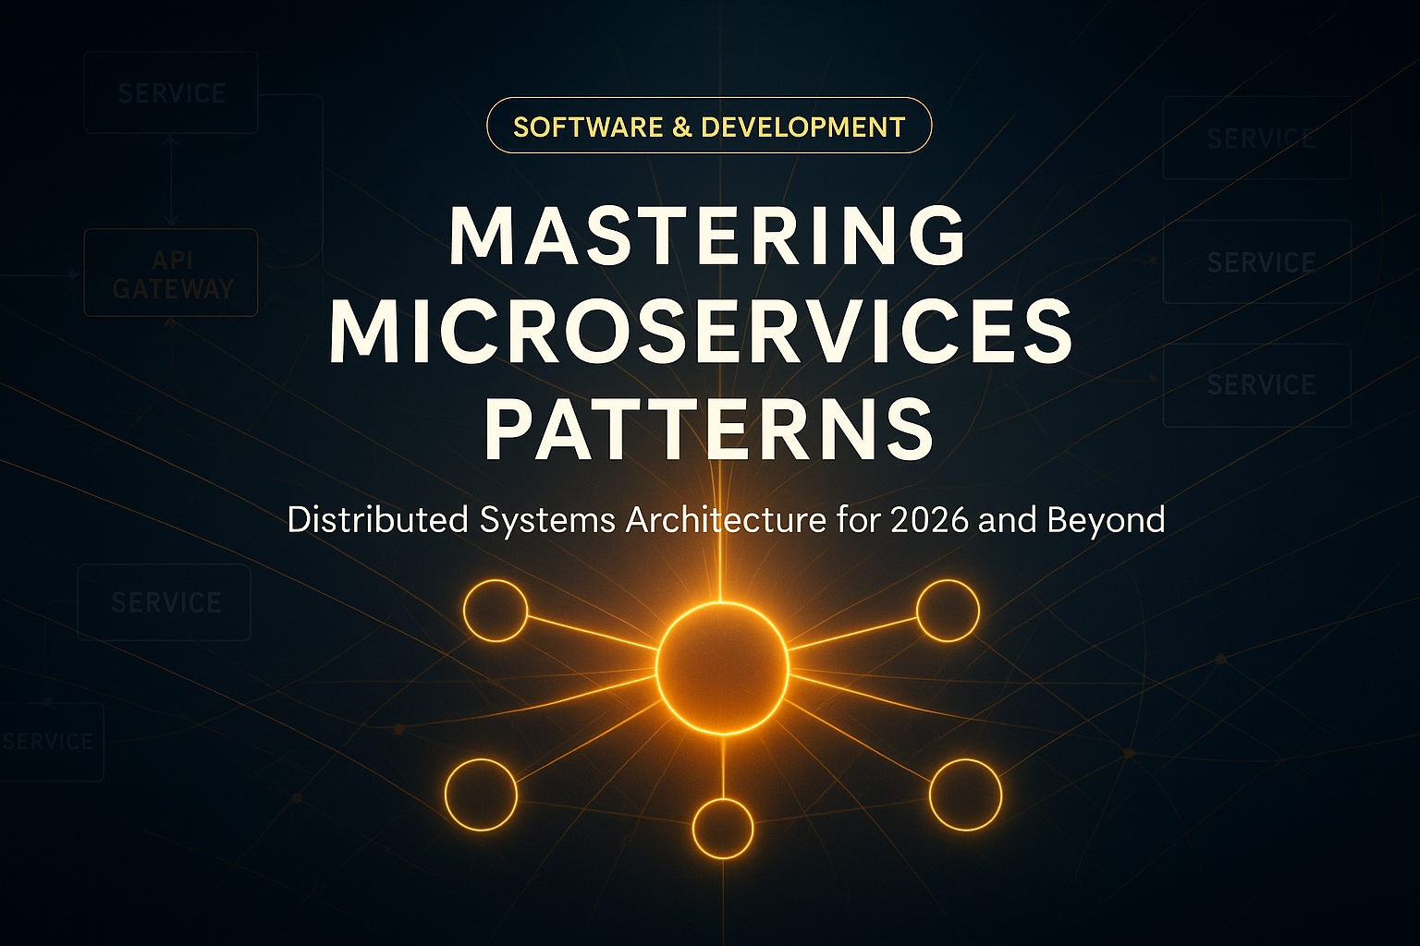1420x946 pixels.
Task: Select the topmost SERVICE box on the right side
Action: (x=1257, y=139)
